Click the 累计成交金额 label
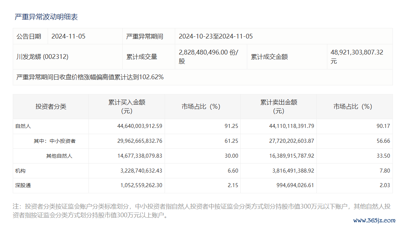 pyautogui.click(x=269, y=57)
